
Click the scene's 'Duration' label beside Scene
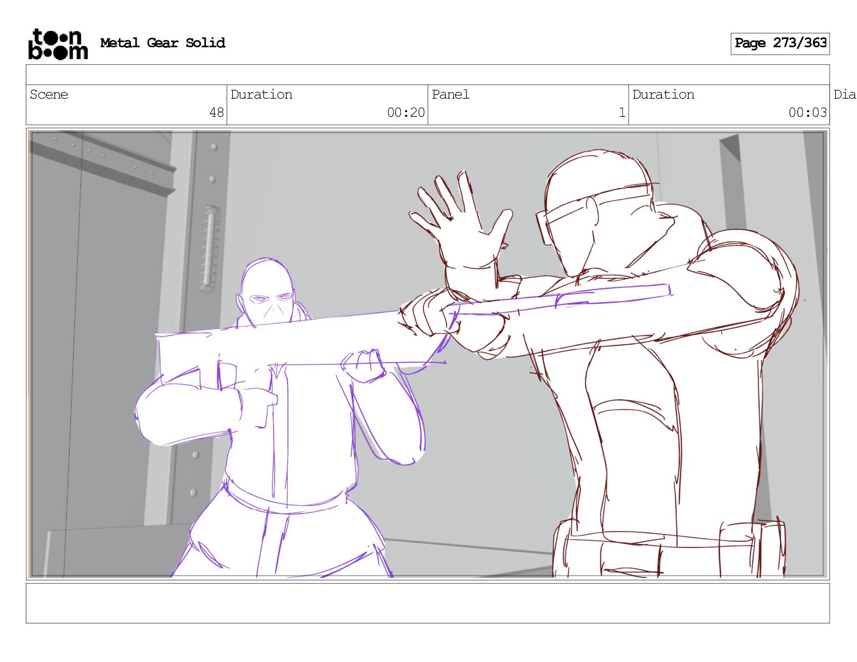[261, 94]
